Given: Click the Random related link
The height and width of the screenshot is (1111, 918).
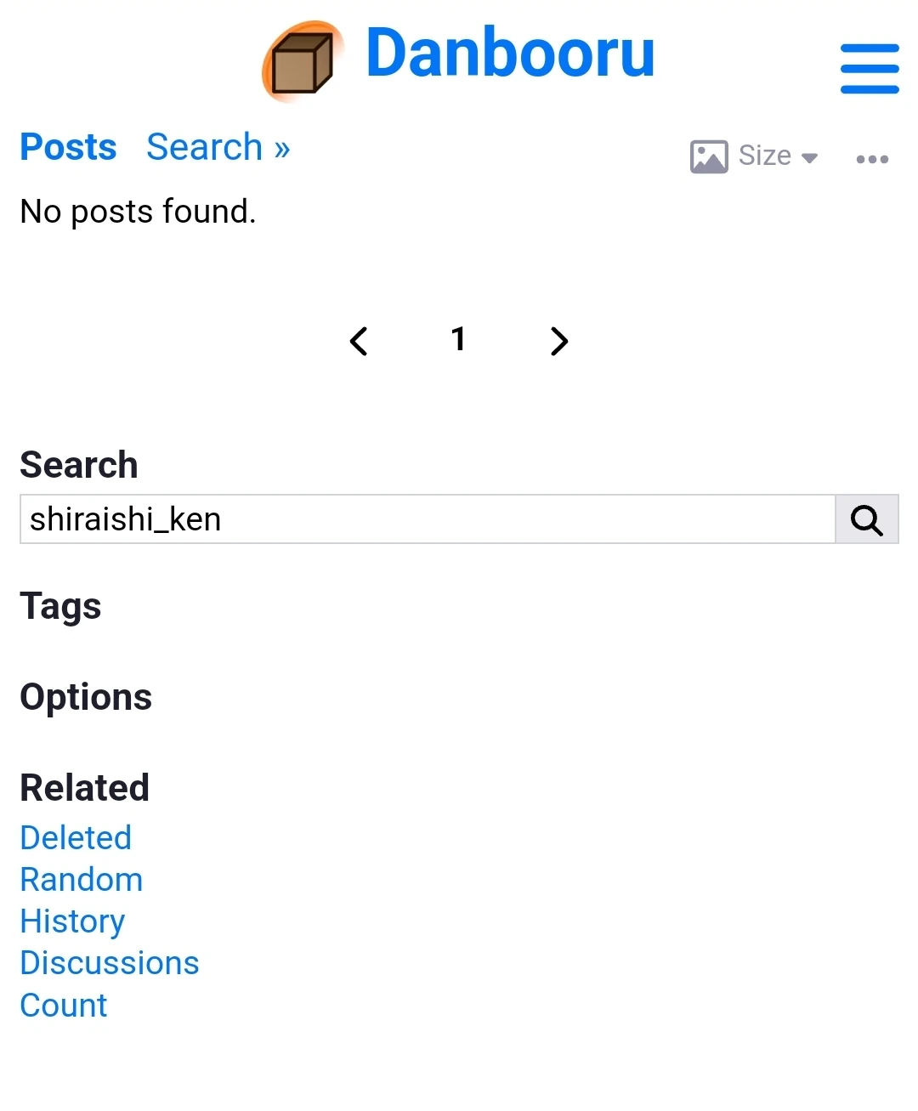Looking at the screenshot, I should coord(81,880).
